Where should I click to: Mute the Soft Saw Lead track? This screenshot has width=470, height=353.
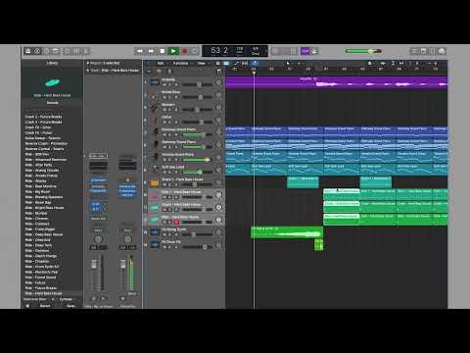tap(164, 173)
